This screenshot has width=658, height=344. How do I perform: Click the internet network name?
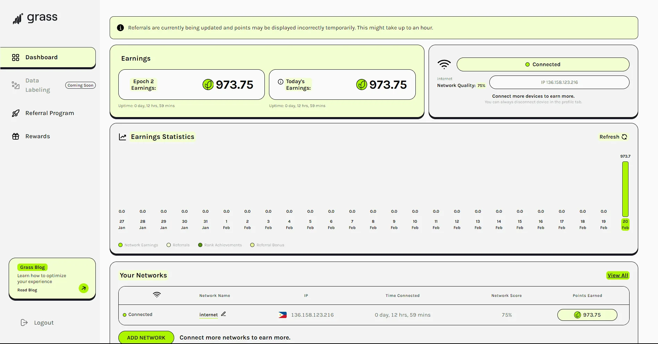209,315
